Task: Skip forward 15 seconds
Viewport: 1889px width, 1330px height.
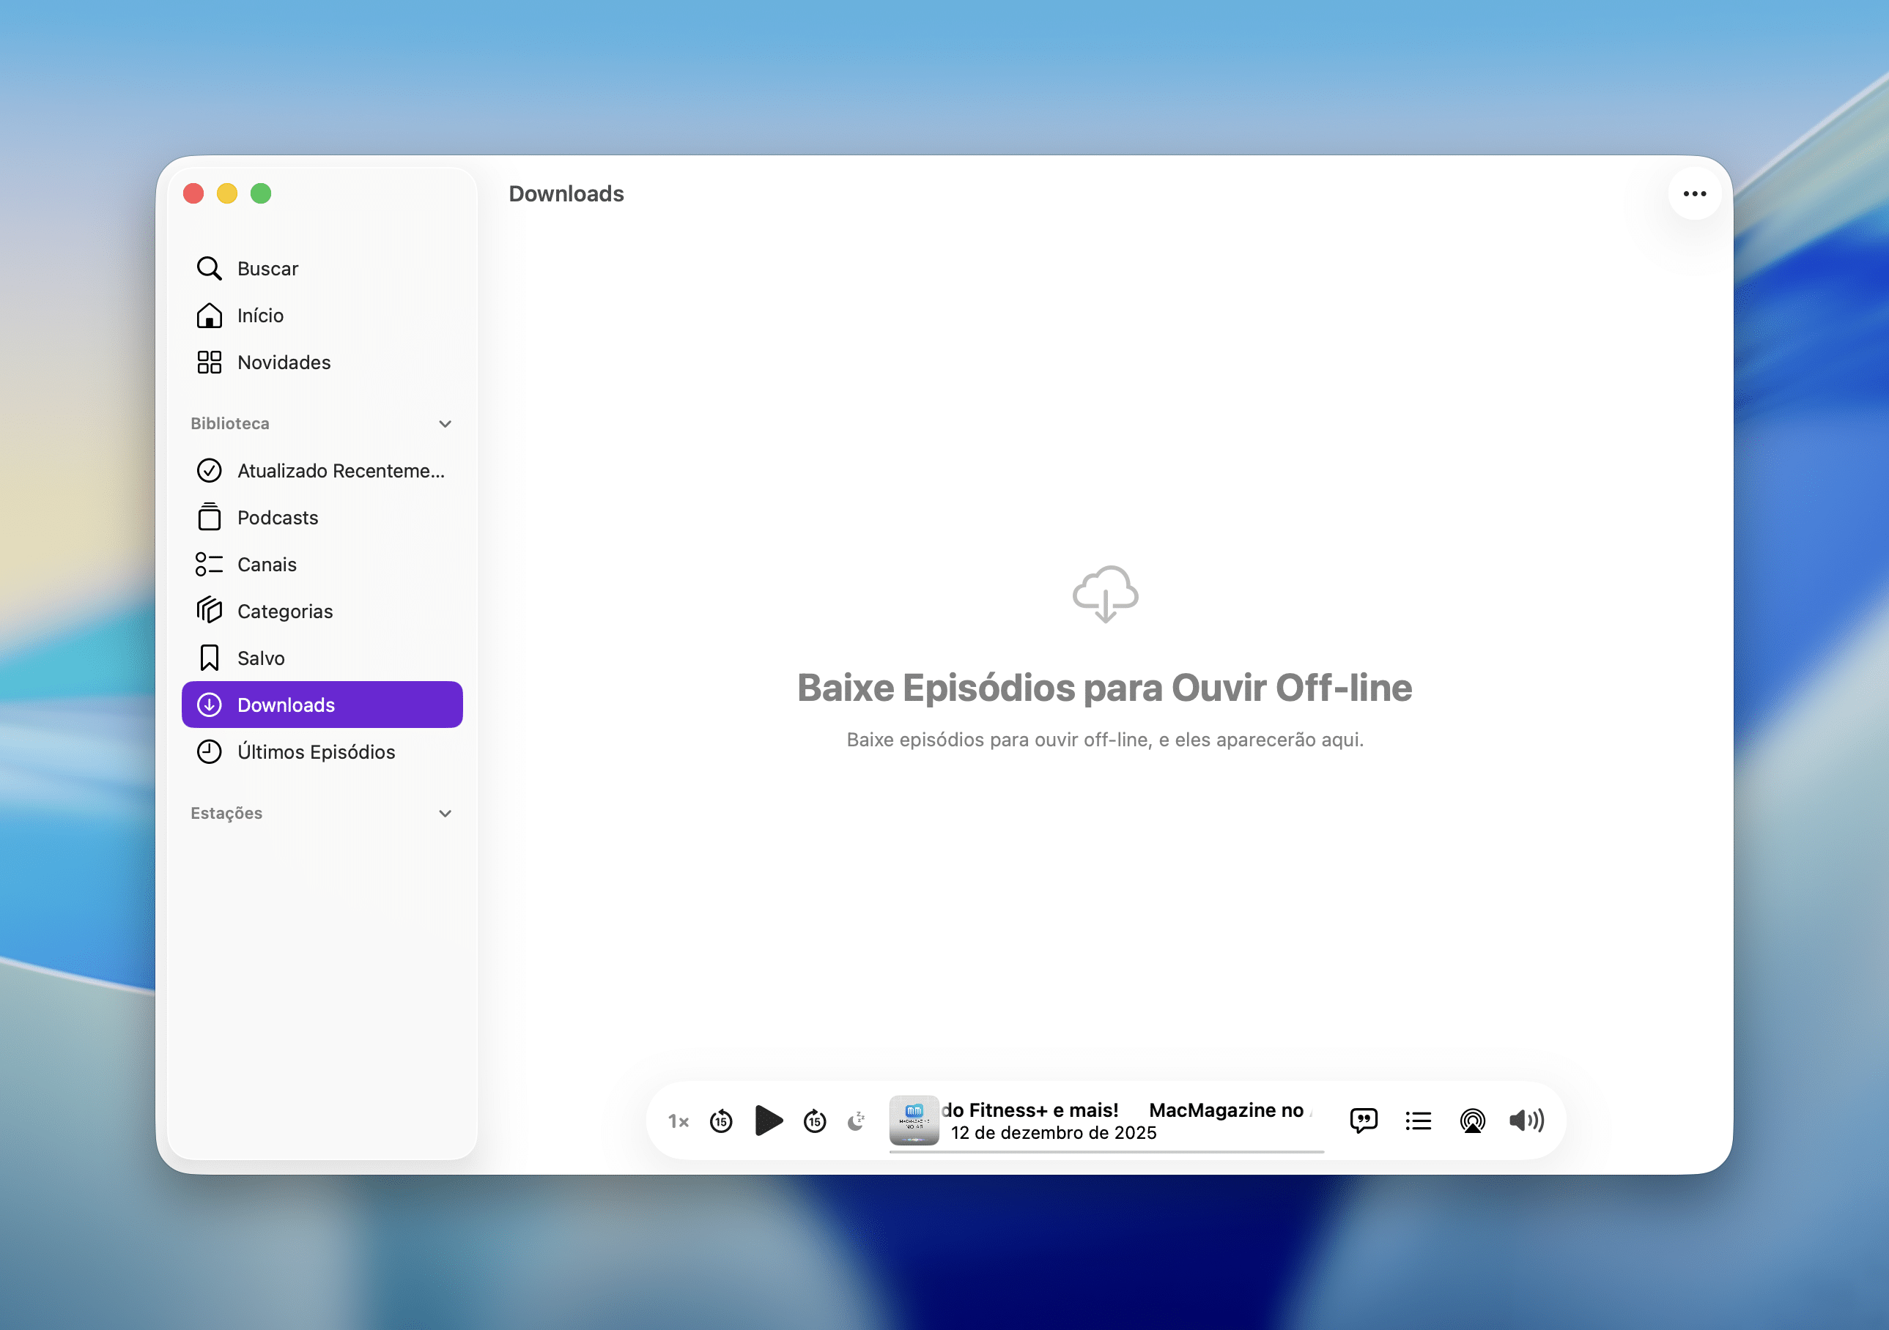Action: click(815, 1121)
